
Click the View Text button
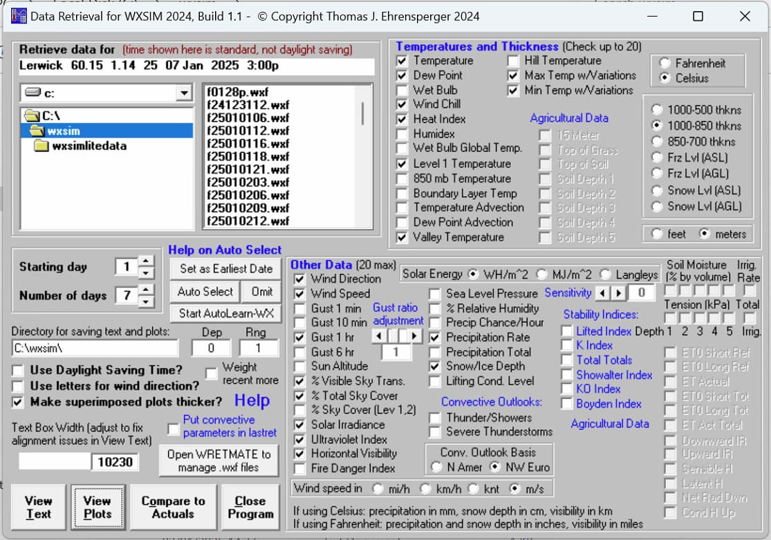38,507
